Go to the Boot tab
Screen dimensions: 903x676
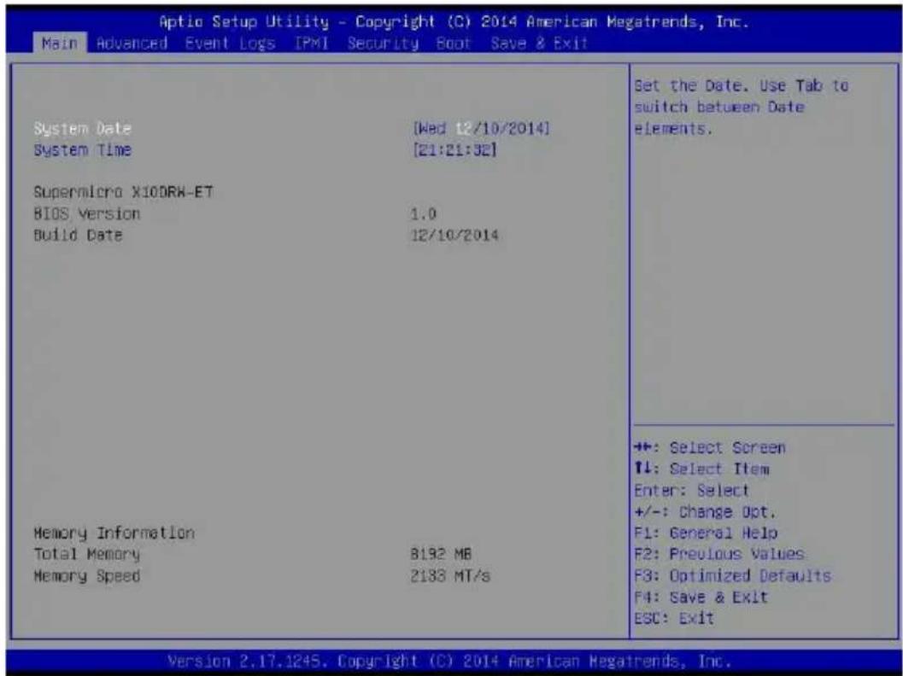click(454, 44)
